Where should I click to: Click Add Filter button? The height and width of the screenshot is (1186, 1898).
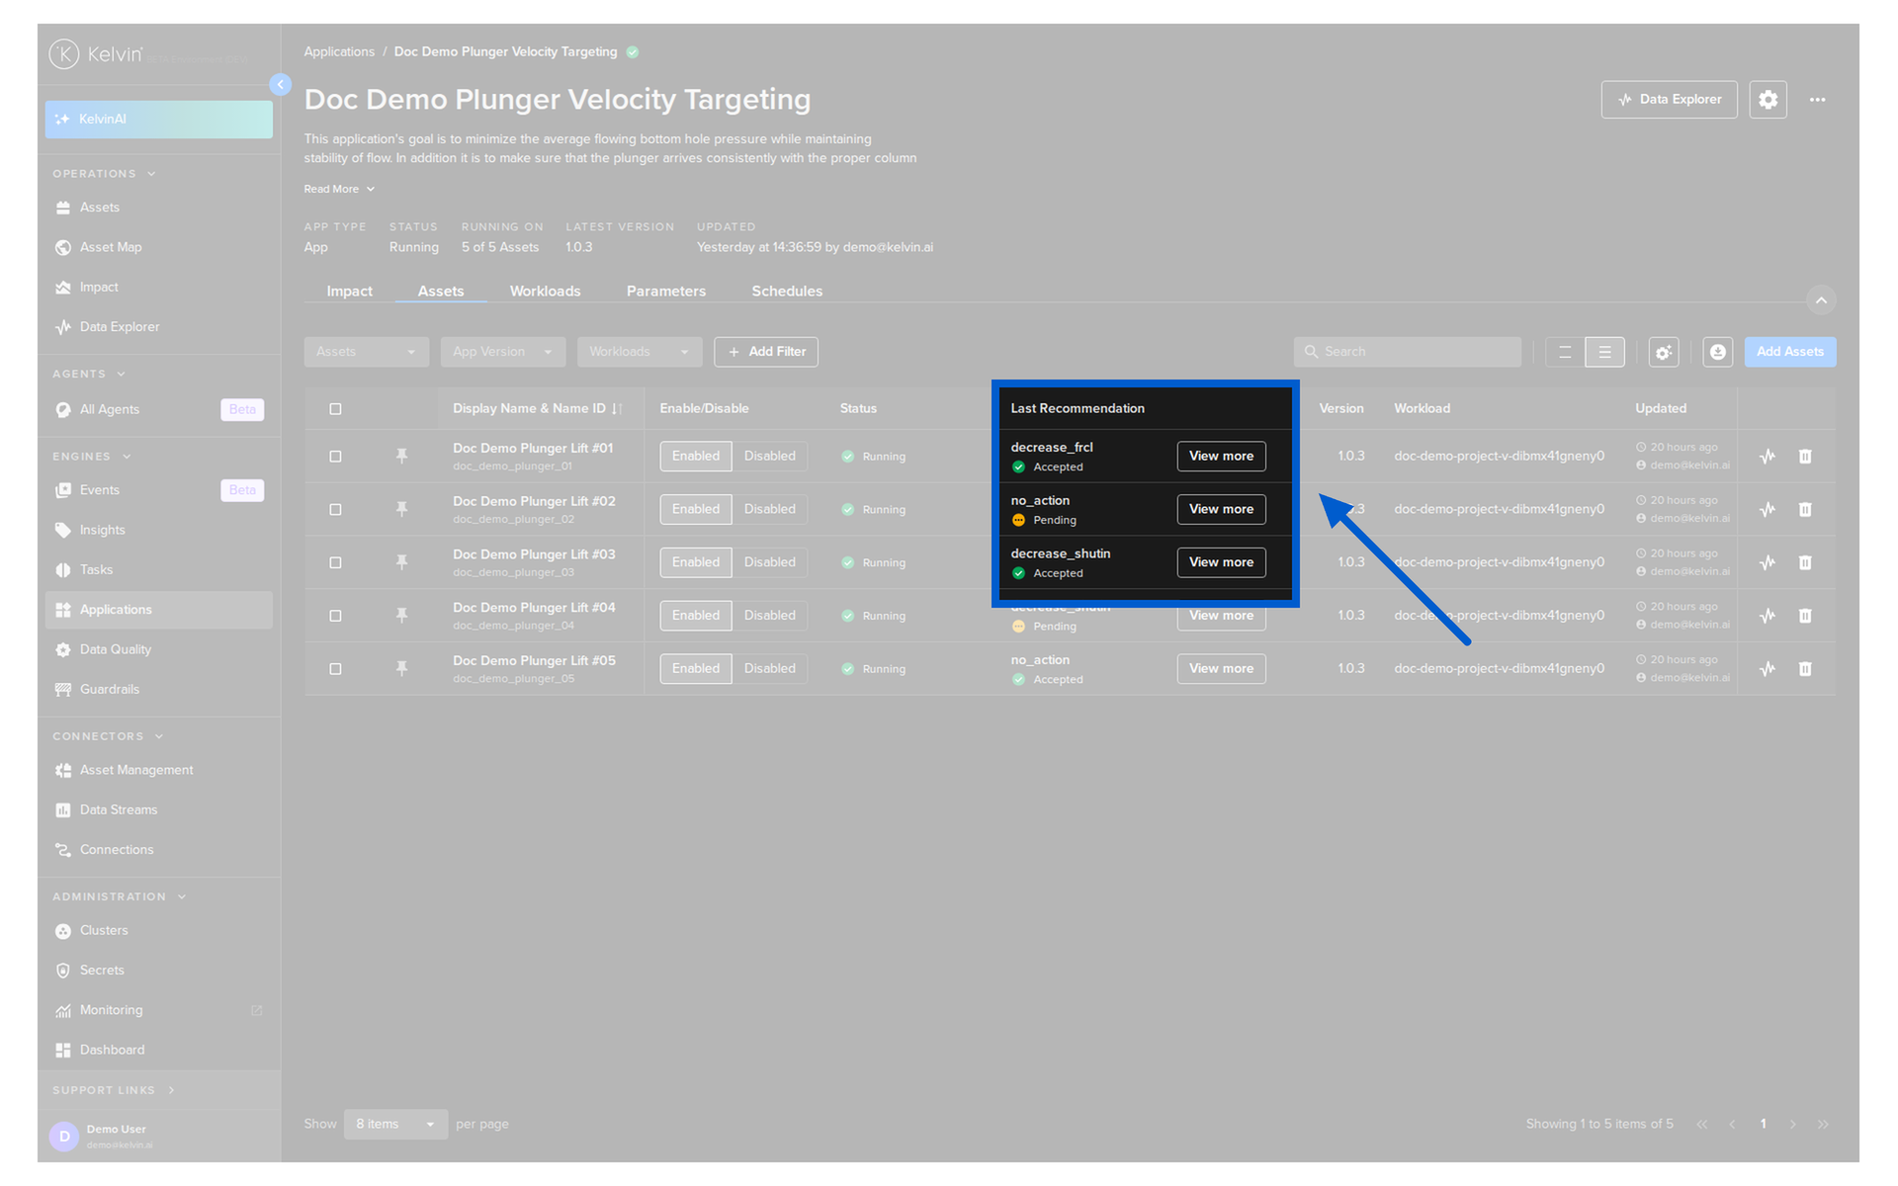pyautogui.click(x=766, y=352)
